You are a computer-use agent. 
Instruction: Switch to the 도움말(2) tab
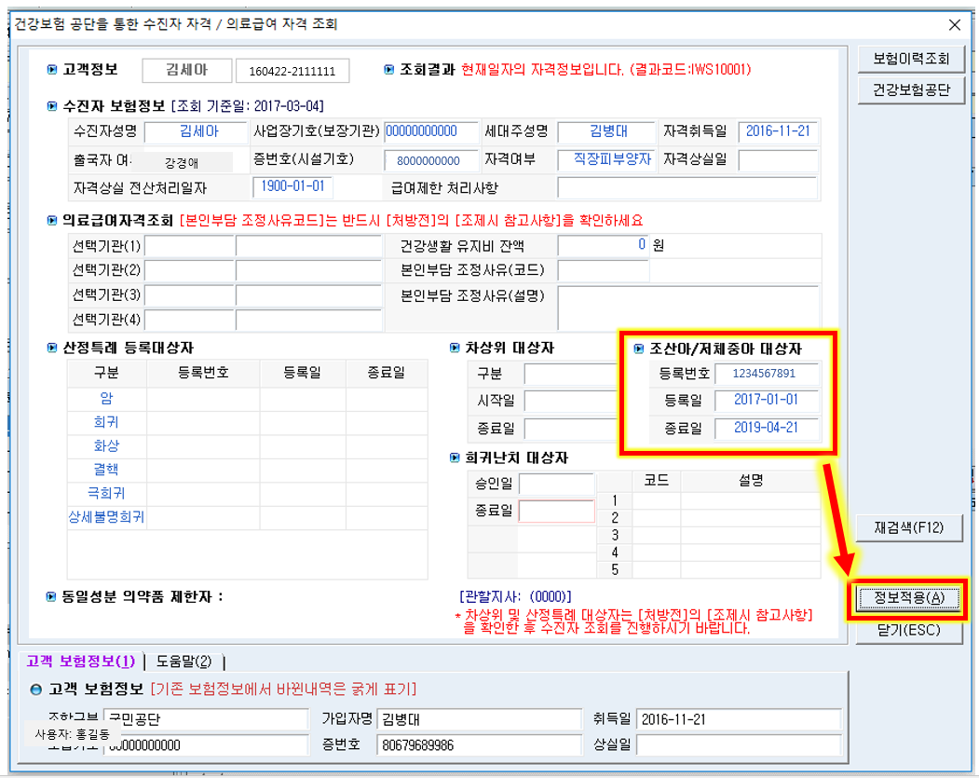tap(184, 662)
